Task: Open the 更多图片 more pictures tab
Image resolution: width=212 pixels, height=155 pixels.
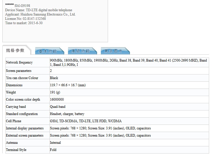Action: tap(115, 51)
